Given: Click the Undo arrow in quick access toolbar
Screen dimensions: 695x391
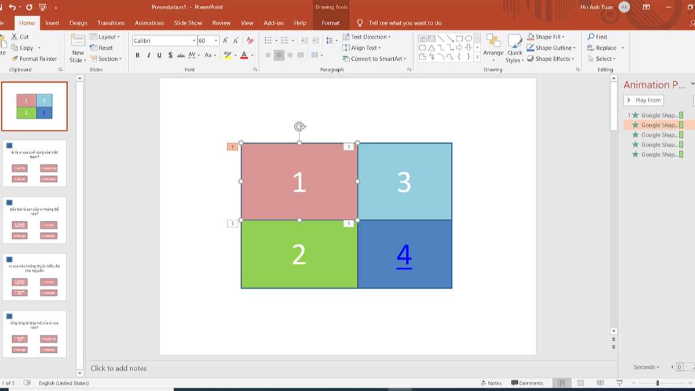Looking at the screenshot, I should point(12,7).
